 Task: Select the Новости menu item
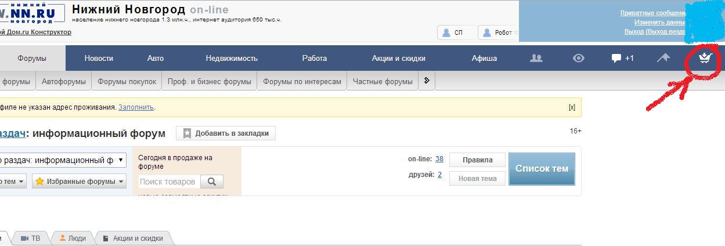click(x=99, y=58)
